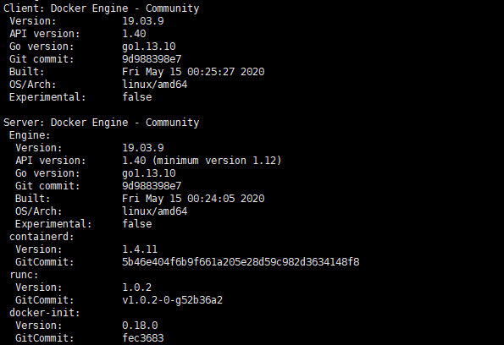The image size is (504, 345).
Task: Click the runc version 1.0.2
Action: (137, 287)
